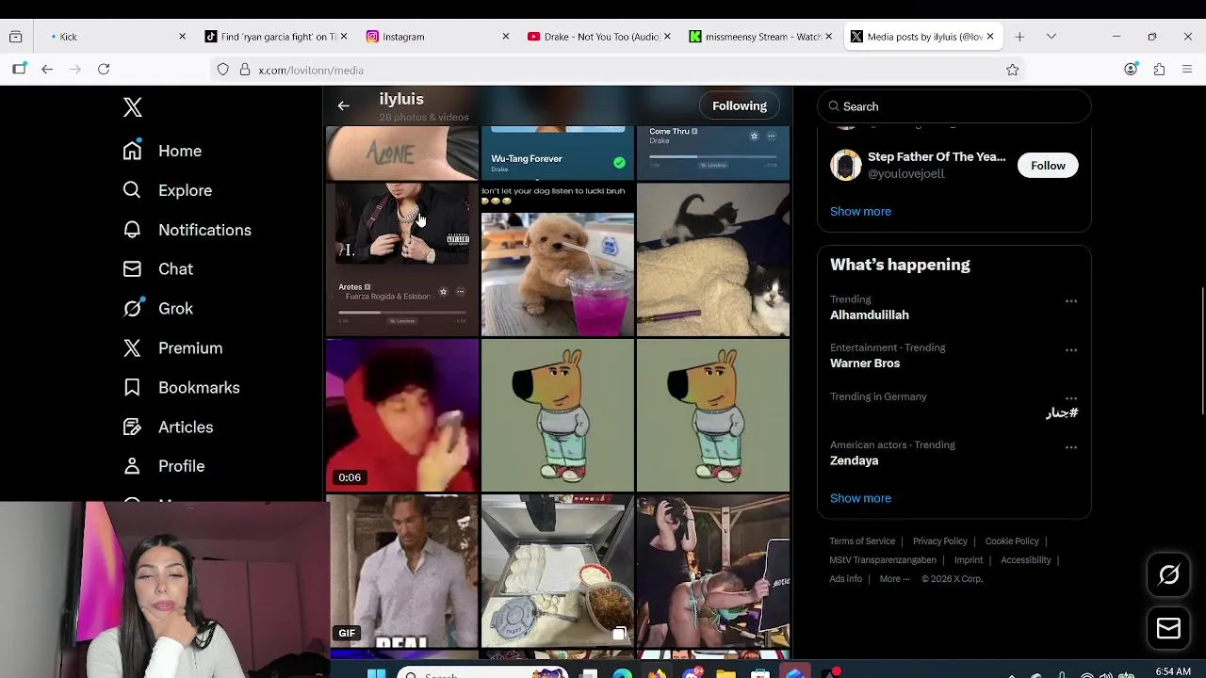The width and height of the screenshot is (1206, 678).
Task: Switch to the Drake YouTube tab
Action: tap(598, 37)
